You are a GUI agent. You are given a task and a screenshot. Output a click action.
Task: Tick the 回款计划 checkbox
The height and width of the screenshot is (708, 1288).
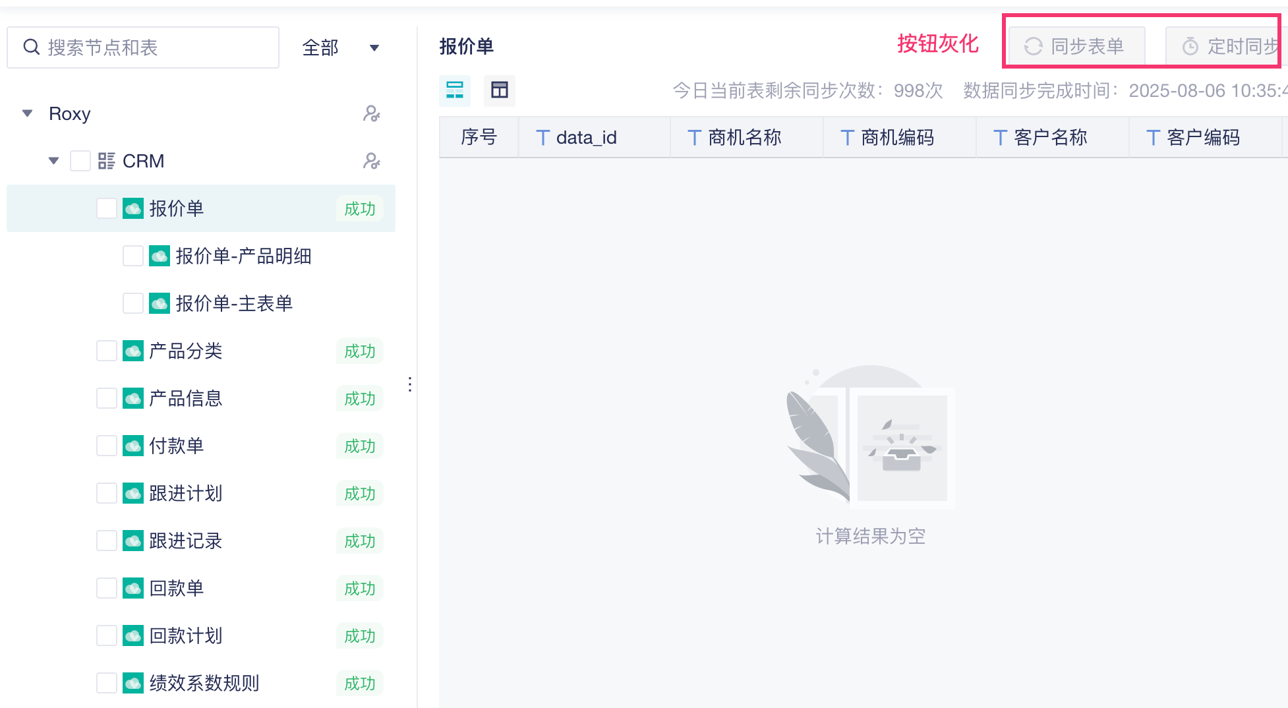[x=107, y=635]
